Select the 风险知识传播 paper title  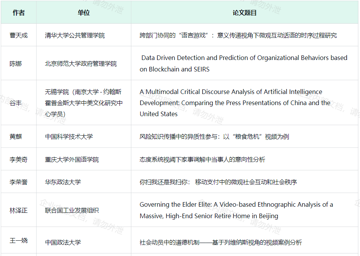tap(214, 136)
